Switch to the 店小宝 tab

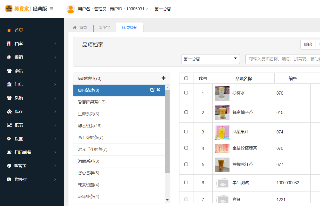tap(104, 27)
